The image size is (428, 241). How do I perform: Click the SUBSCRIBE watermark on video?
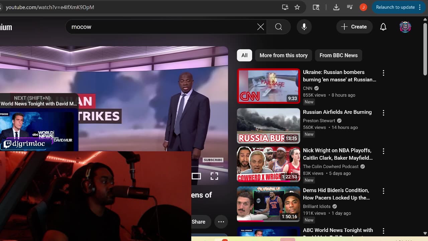coord(213,160)
